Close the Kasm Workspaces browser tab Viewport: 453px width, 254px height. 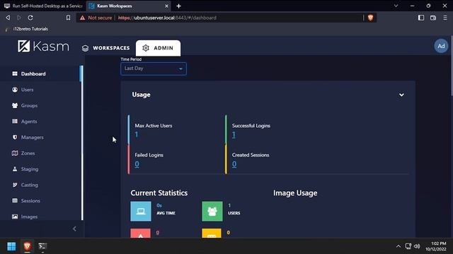pyautogui.click(x=166, y=6)
